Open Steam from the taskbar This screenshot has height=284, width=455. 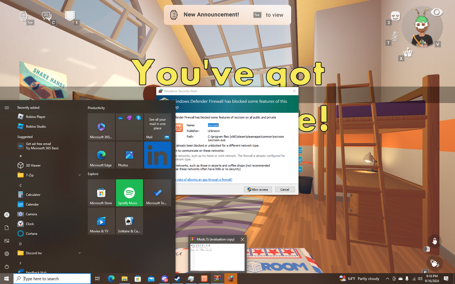pyautogui.click(x=178, y=279)
